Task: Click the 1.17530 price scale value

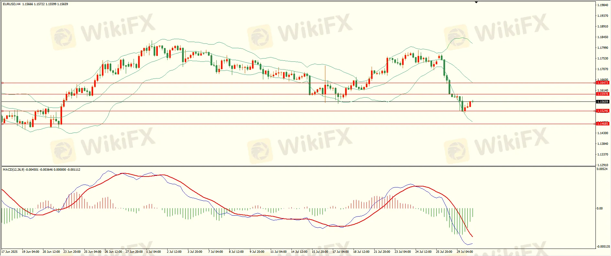Action: click(x=603, y=59)
